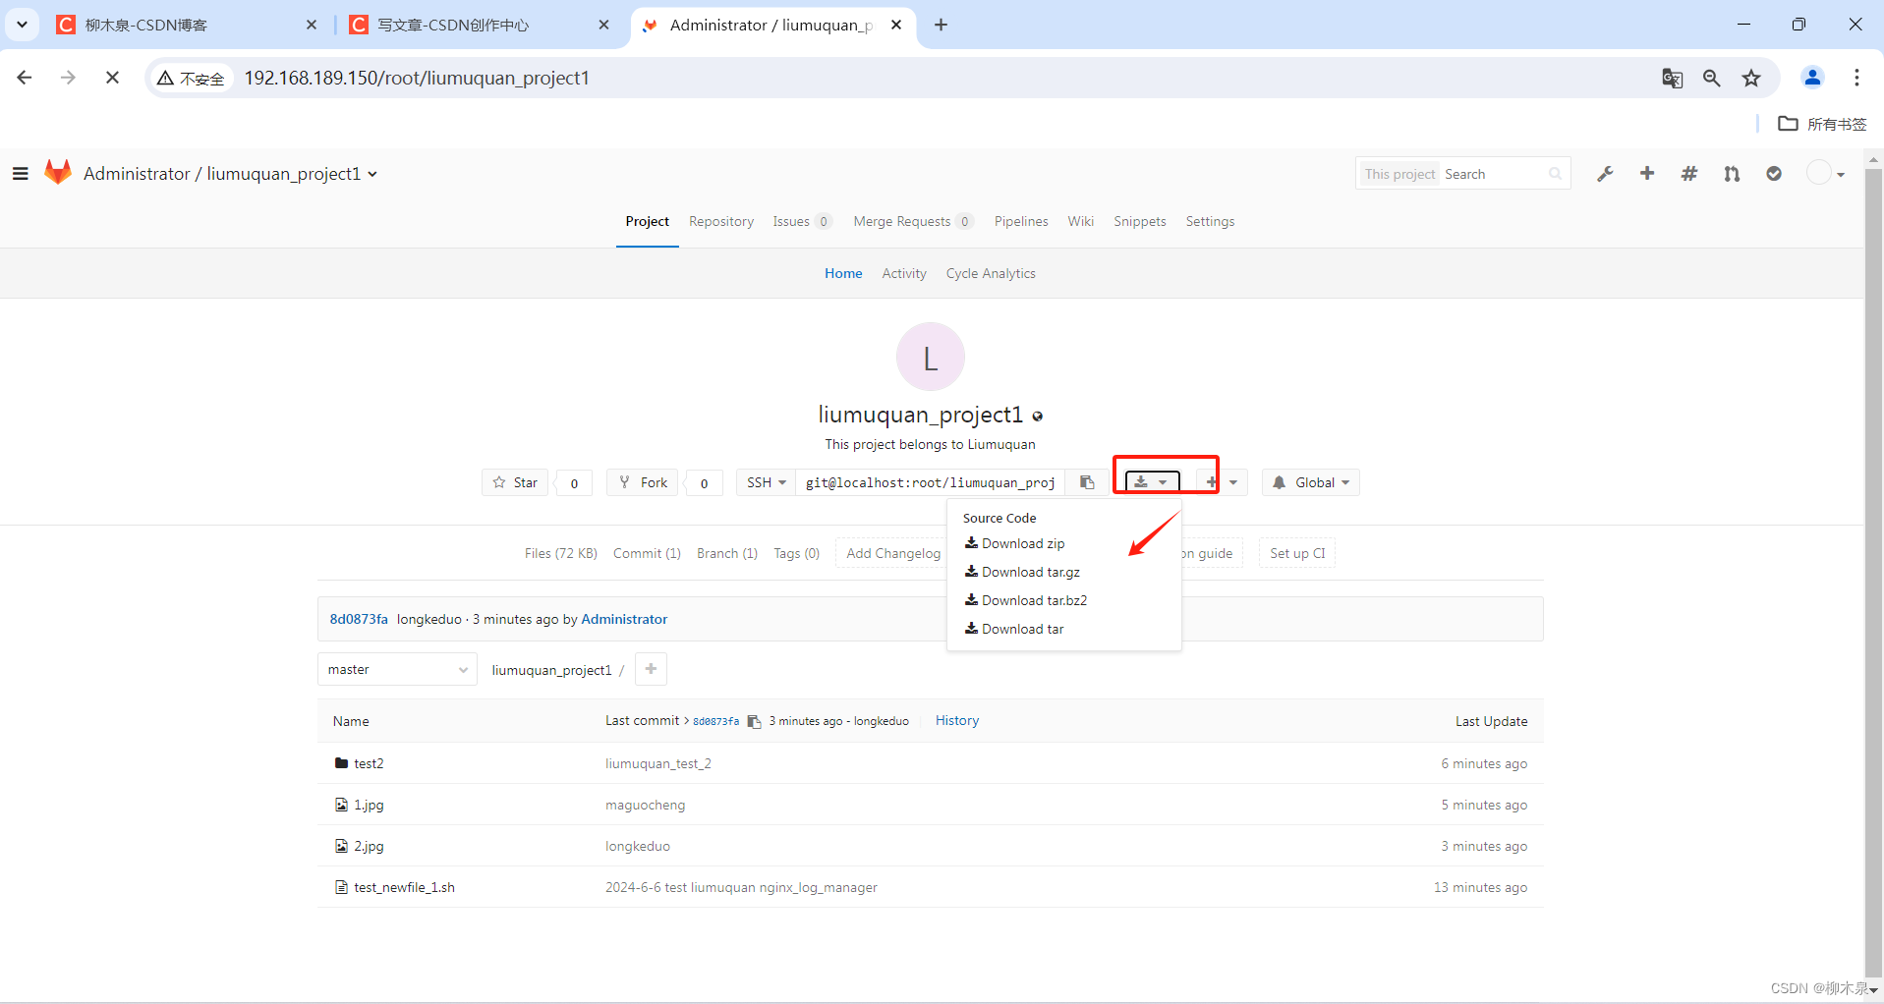This screenshot has height=1004, width=1884.
Task: Open the user avatar menu
Action: (x=1826, y=174)
